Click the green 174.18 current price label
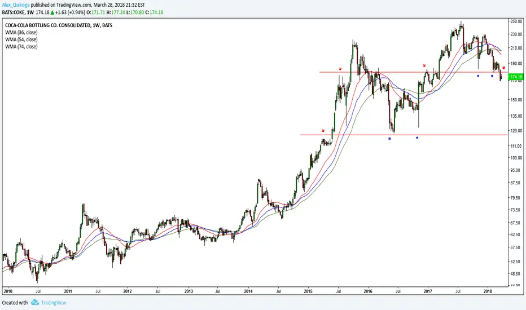 point(516,77)
